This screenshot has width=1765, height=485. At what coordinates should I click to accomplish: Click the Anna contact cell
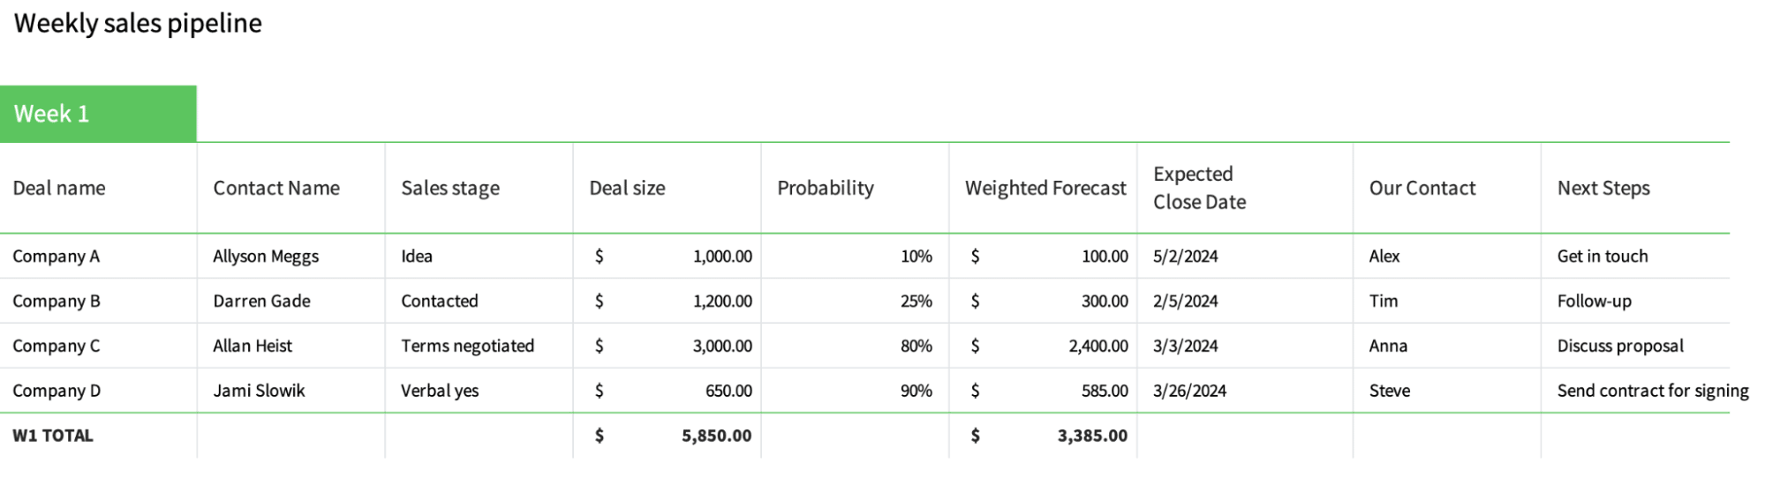pos(1388,346)
